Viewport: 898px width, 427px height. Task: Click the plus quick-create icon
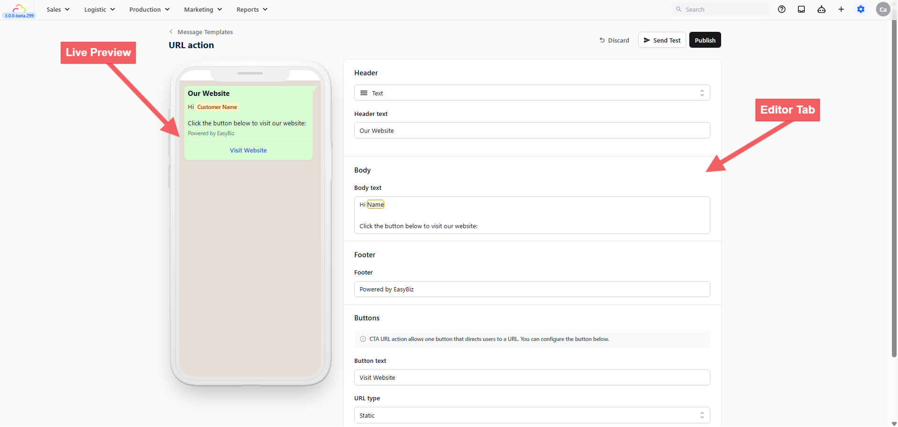point(841,9)
